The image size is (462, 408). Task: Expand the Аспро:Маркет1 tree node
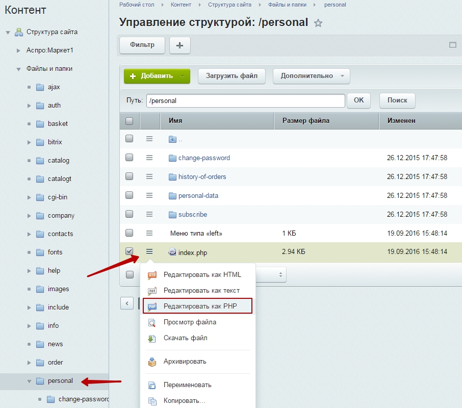coord(18,50)
